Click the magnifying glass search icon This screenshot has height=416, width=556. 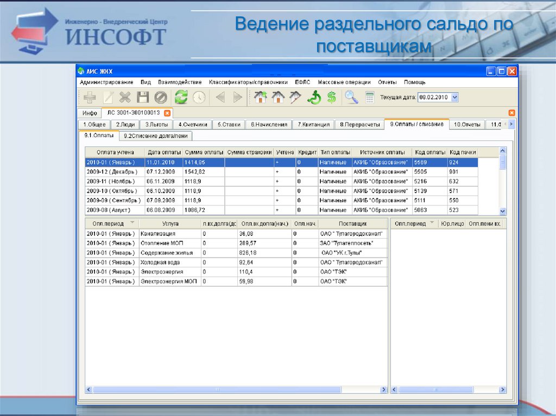pyautogui.click(x=351, y=97)
